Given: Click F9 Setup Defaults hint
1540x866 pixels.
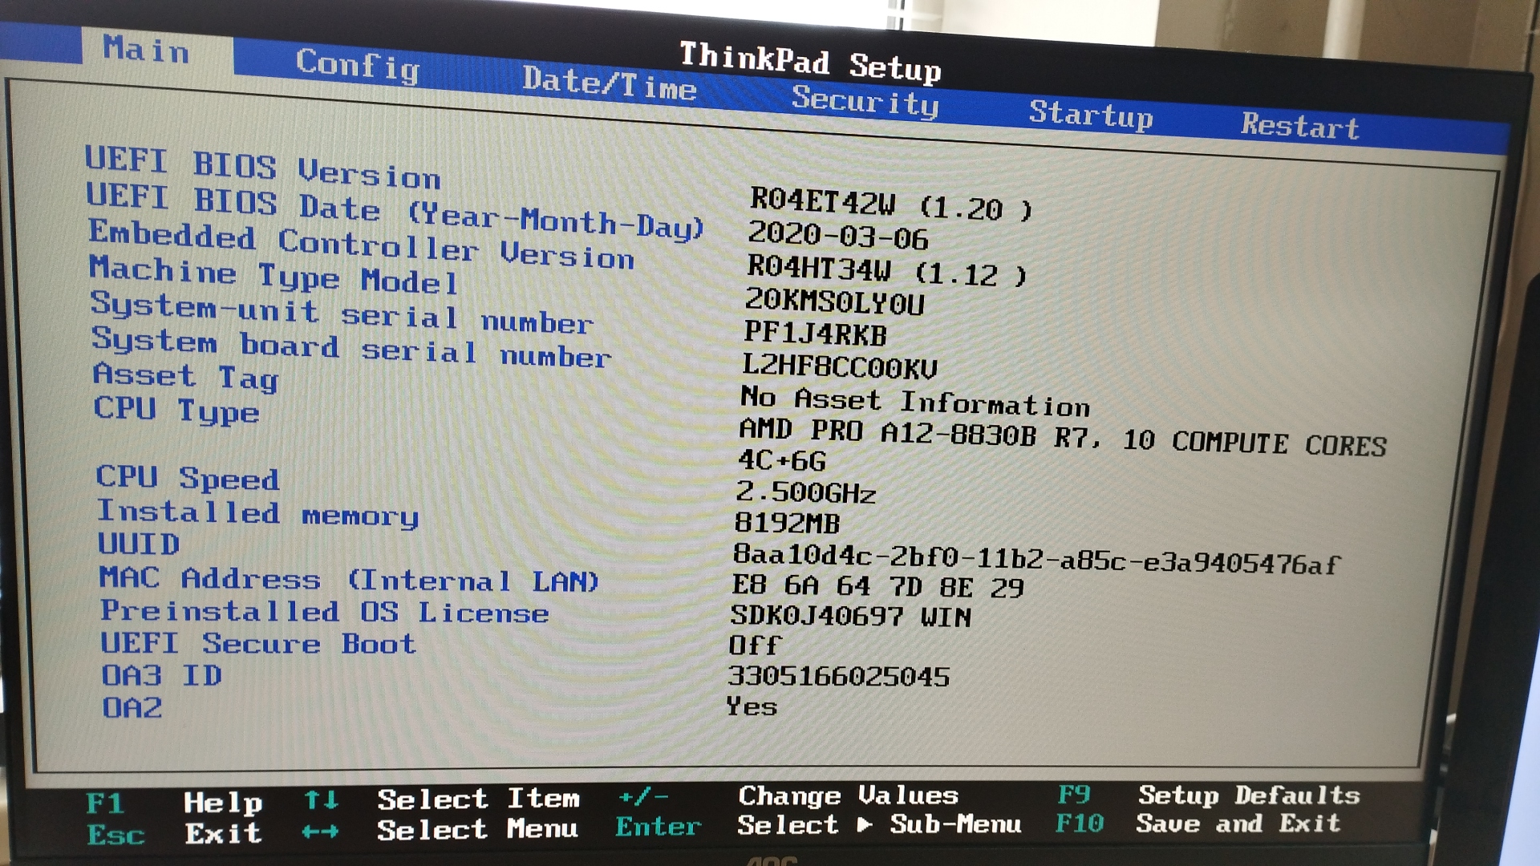Looking at the screenshot, I should coord(1074,795).
